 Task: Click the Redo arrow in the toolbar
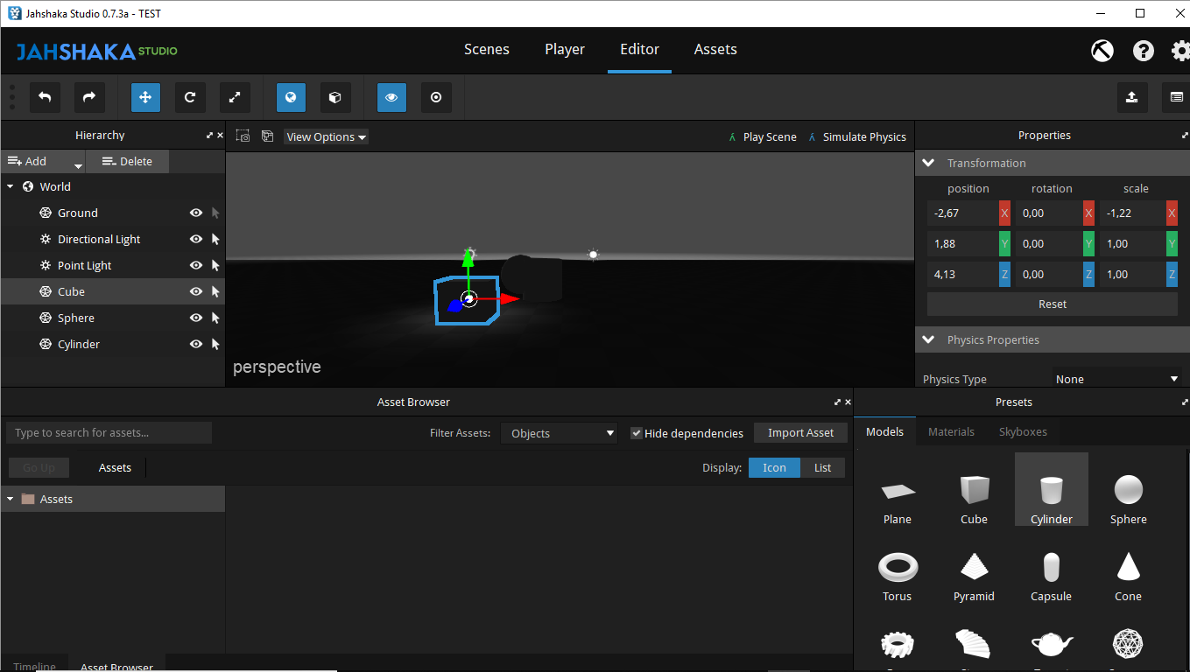[x=88, y=97]
